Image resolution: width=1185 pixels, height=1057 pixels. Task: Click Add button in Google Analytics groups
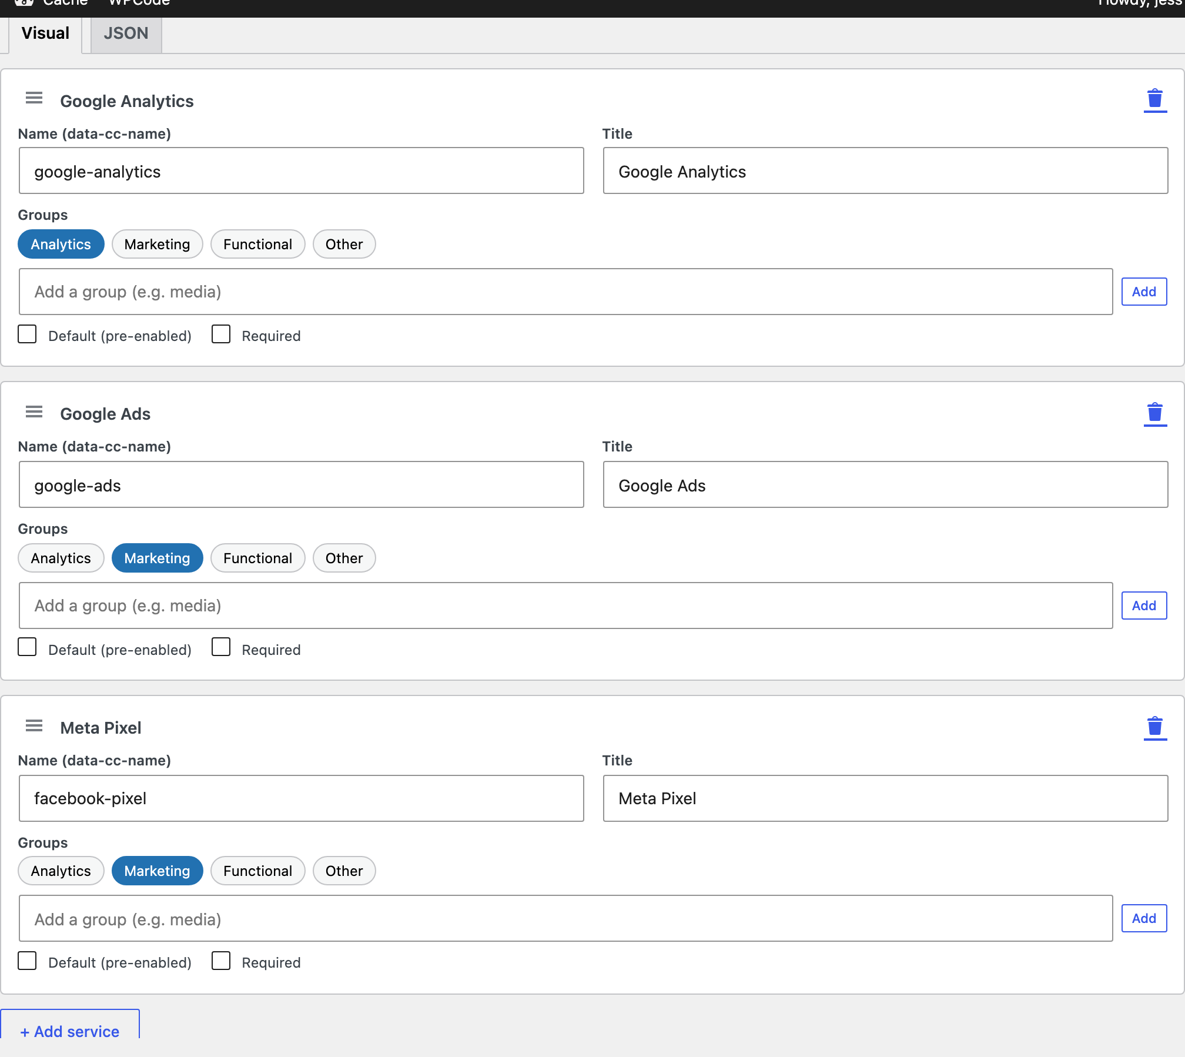pos(1144,292)
